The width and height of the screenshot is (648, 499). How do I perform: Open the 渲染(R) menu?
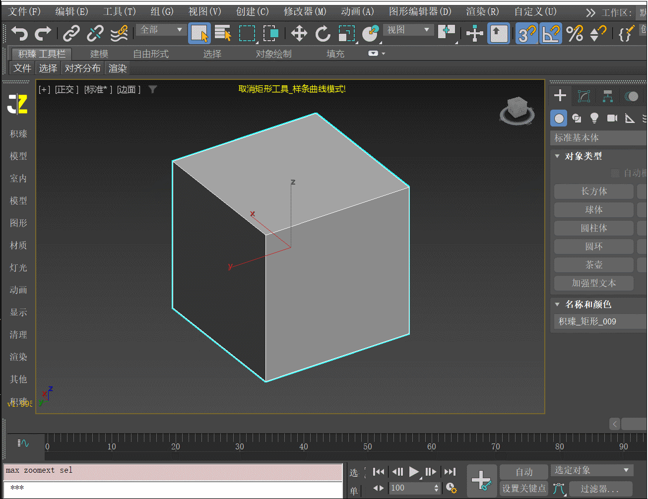482,11
